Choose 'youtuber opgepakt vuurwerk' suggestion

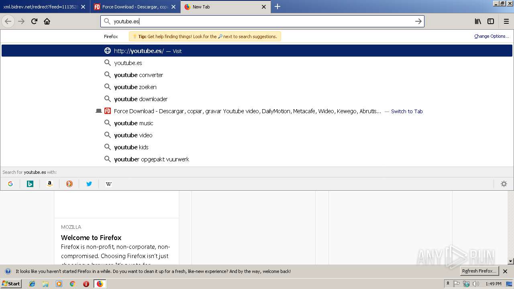(257, 159)
